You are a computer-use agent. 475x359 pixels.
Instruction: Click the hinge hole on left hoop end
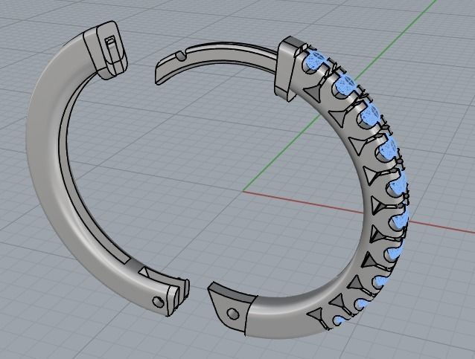click(x=158, y=301)
